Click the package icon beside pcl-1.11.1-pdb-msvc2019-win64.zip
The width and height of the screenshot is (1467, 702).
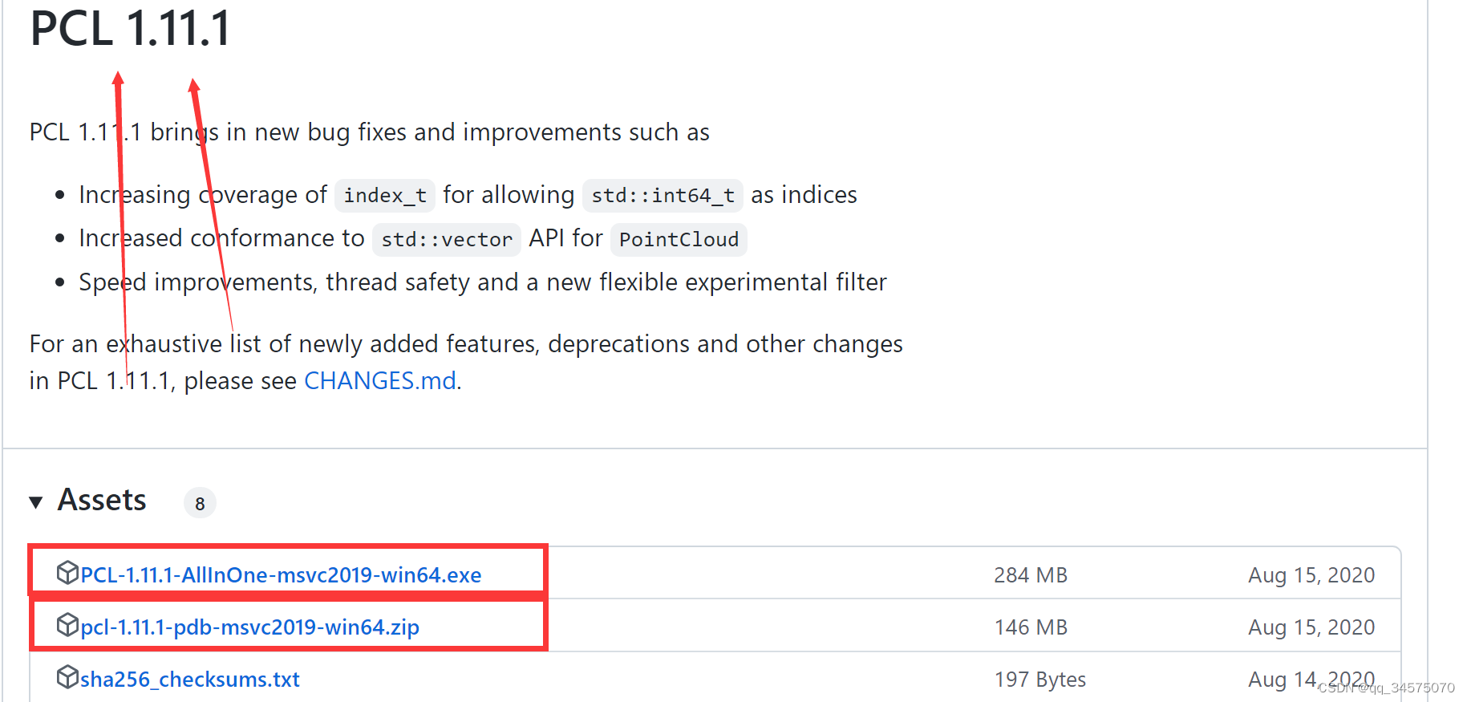click(67, 625)
